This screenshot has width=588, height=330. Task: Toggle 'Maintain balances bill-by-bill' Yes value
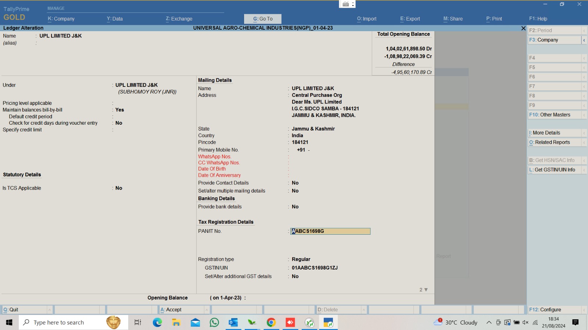pyautogui.click(x=120, y=110)
